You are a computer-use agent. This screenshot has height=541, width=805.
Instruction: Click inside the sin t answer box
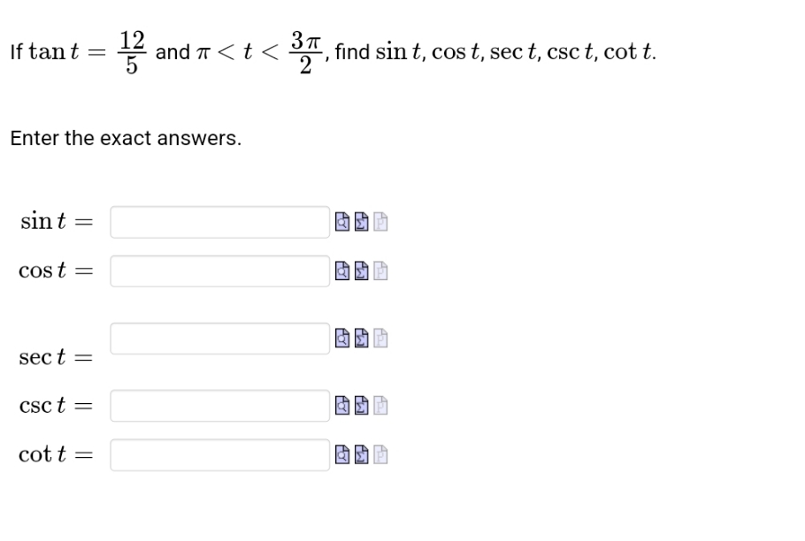click(219, 222)
